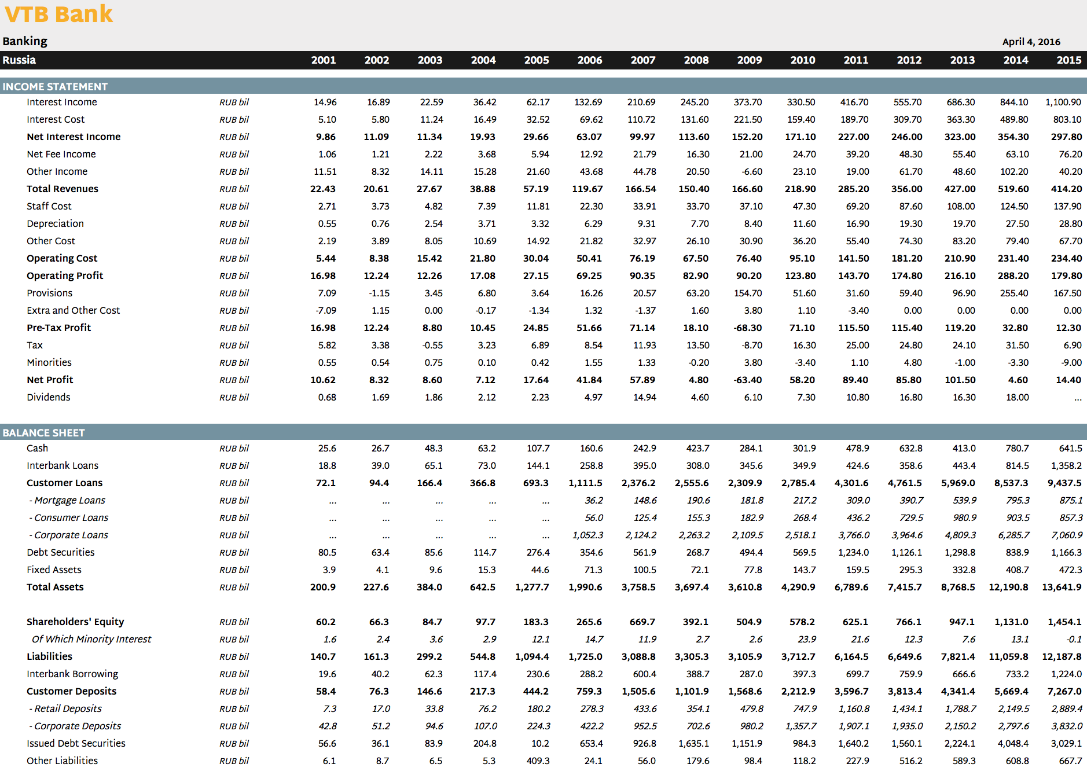Select the 7,060.9 Corporate Loans value
Viewport: 1087px width, 771px height.
[1067, 535]
